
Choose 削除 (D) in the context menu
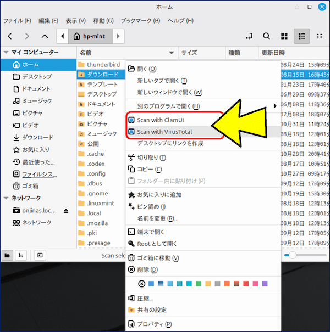click(x=204, y=269)
